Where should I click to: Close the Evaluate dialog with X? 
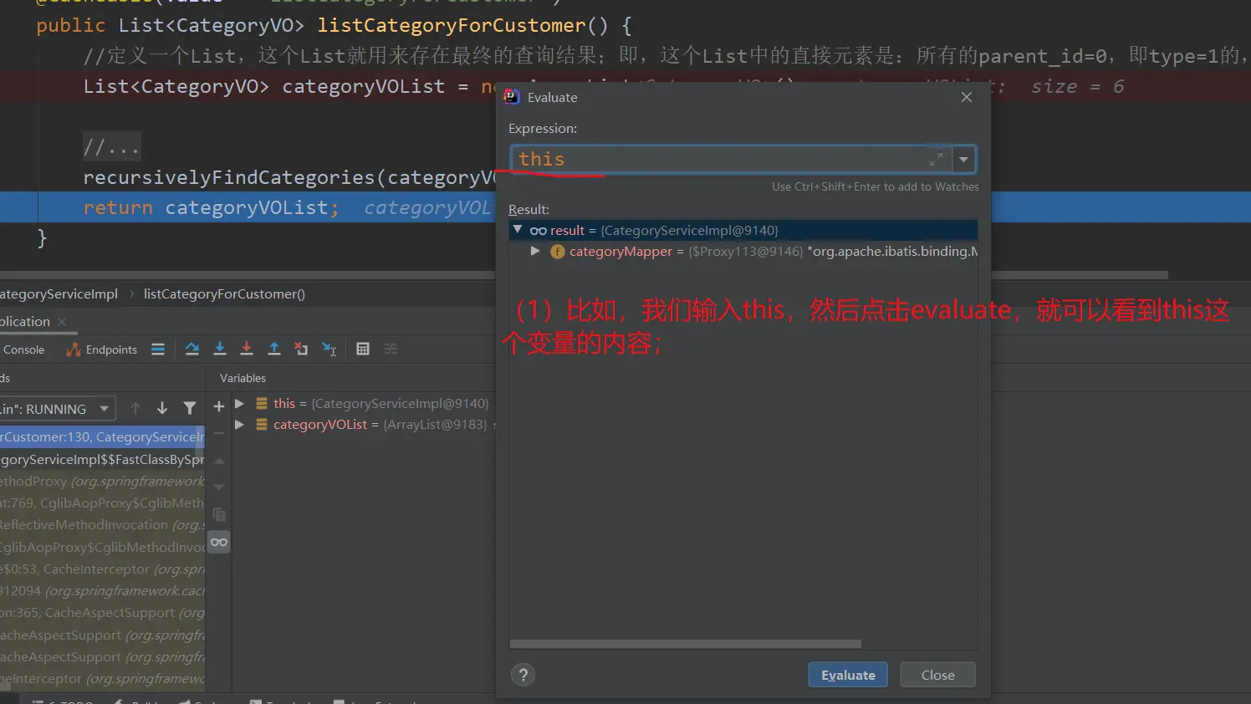pos(967,97)
